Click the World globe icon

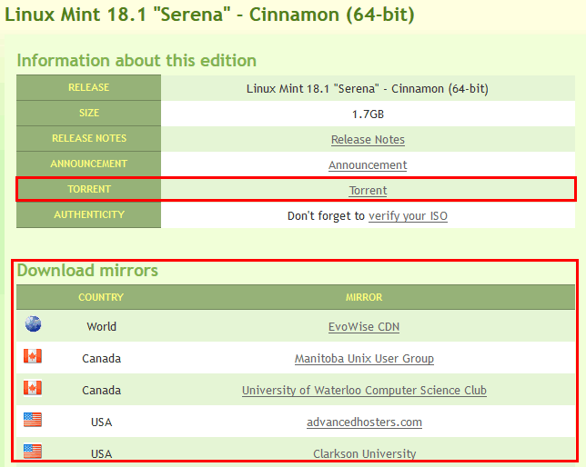point(33,323)
